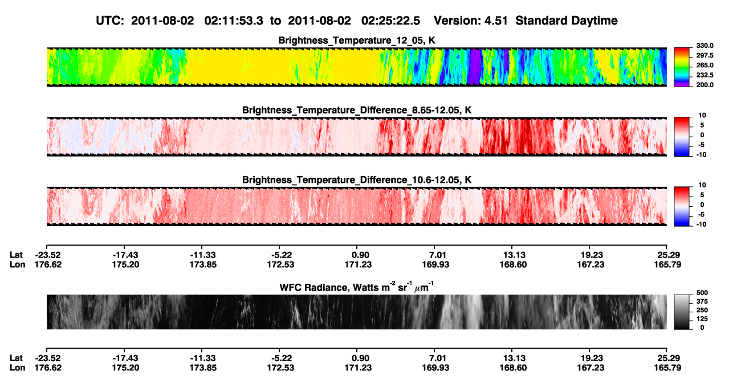This screenshot has width=741, height=380.
Task: Click the upper Lon axis row label
Action: pos(17,264)
